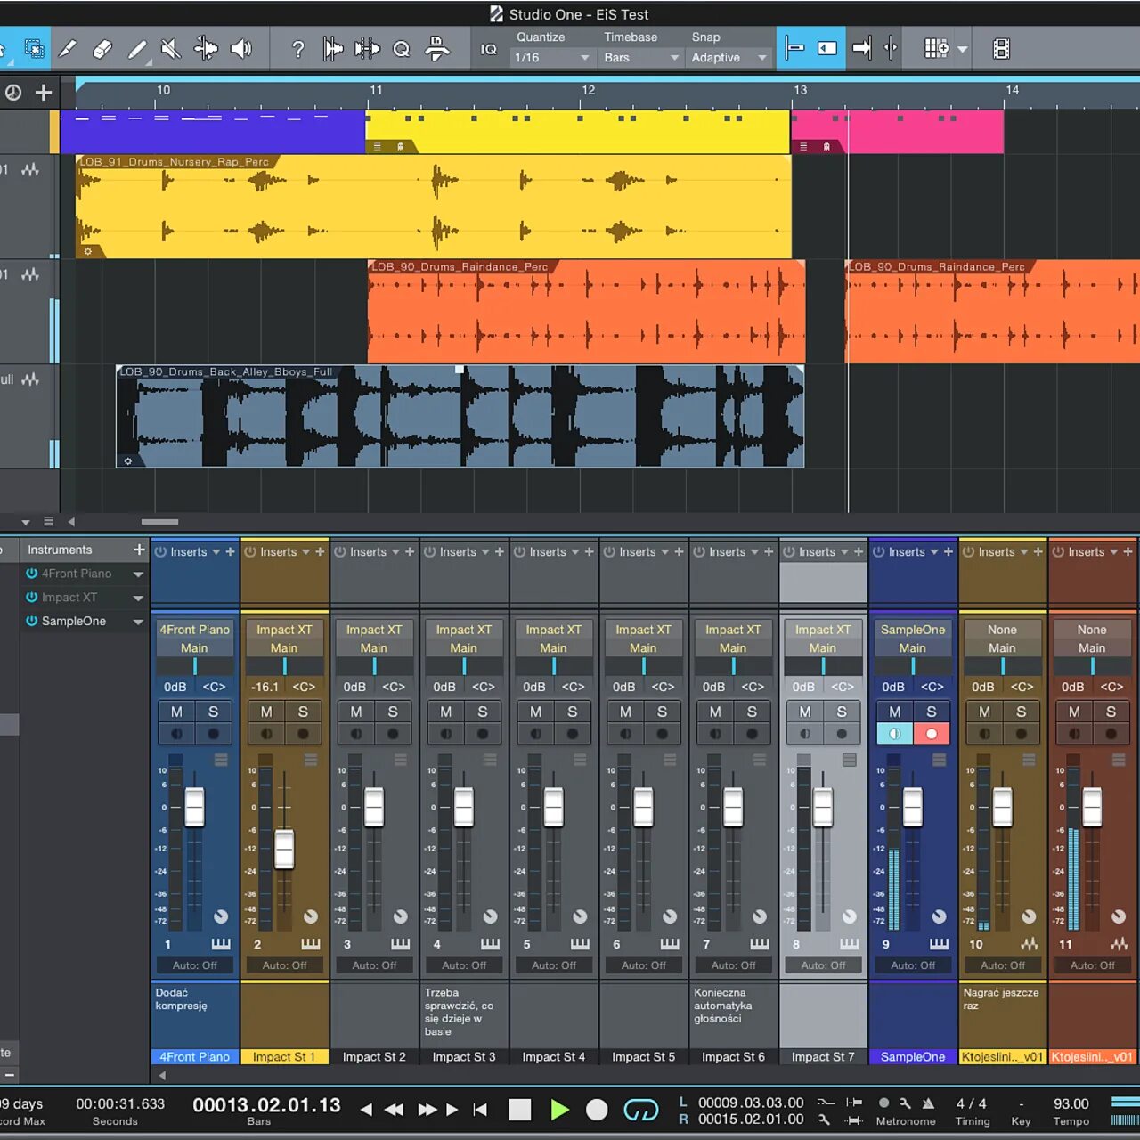The width and height of the screenshot is (1140, 1140).
Task: Click the time signature 4 / 4 field
Action: pos(971,1103)
